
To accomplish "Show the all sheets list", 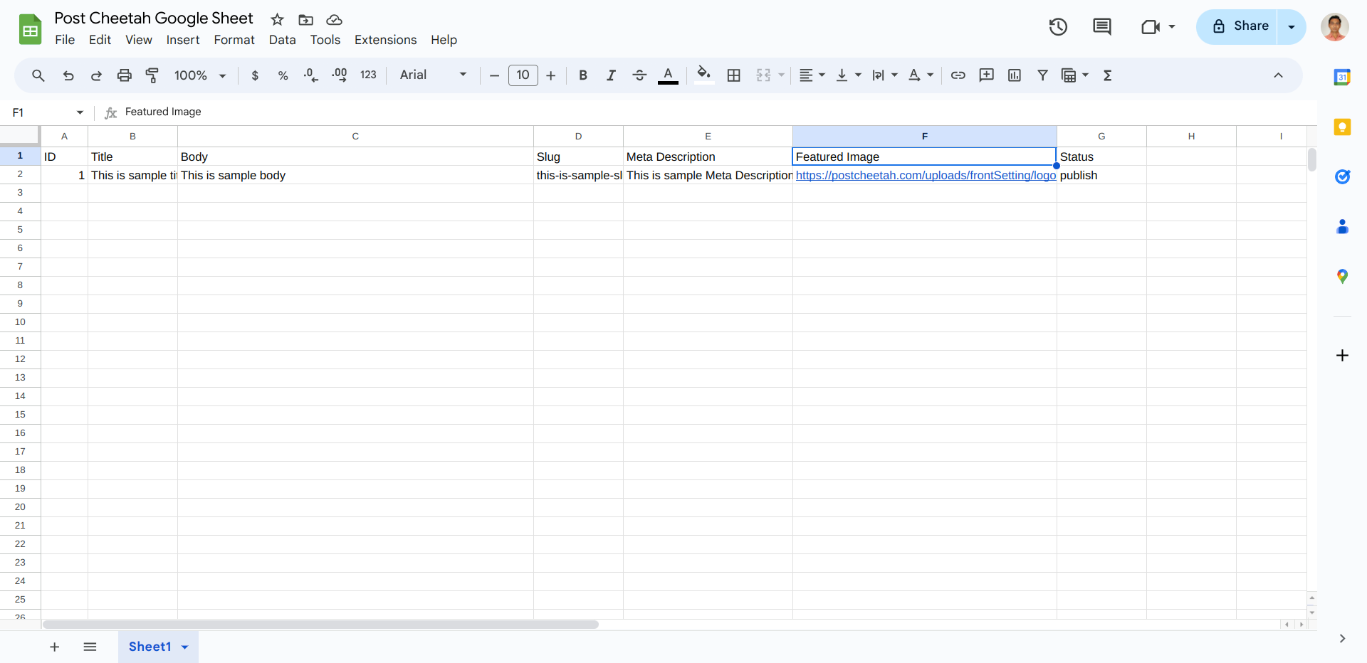I will pos(90,647).
